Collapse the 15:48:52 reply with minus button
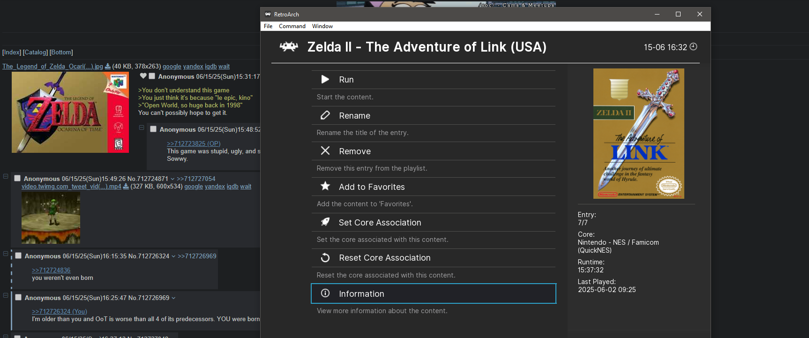The width and height of the screenshot is (809, 338). click(x=142, y=128)
